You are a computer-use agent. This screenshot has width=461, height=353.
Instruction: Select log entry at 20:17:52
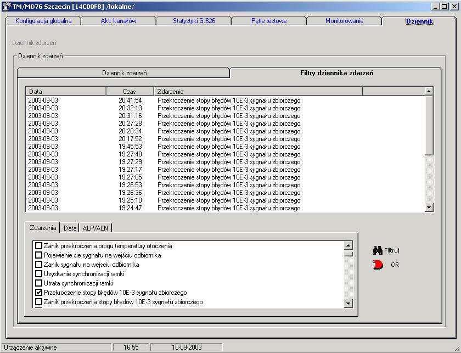[x=225, y=138]
